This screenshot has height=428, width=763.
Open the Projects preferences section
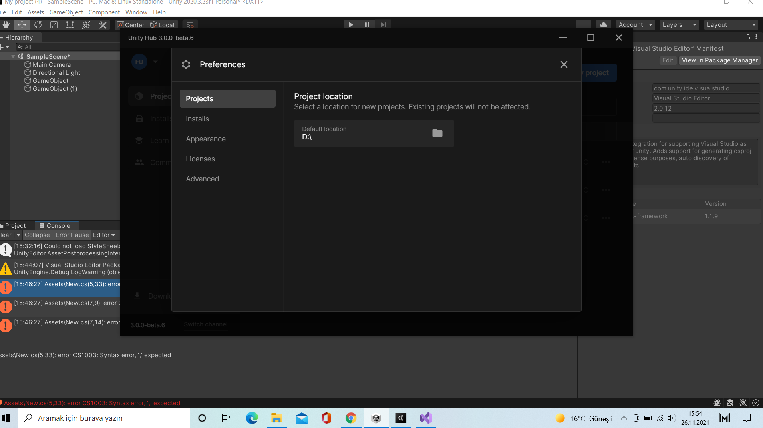tap(227, 99)
